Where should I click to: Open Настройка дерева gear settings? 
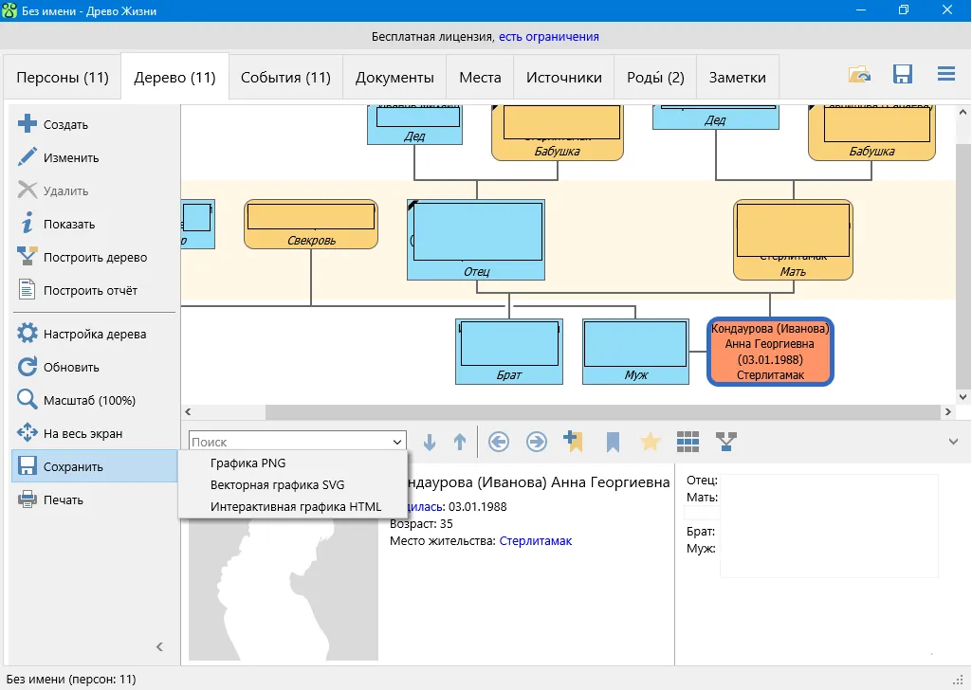[x=28, y=334]
